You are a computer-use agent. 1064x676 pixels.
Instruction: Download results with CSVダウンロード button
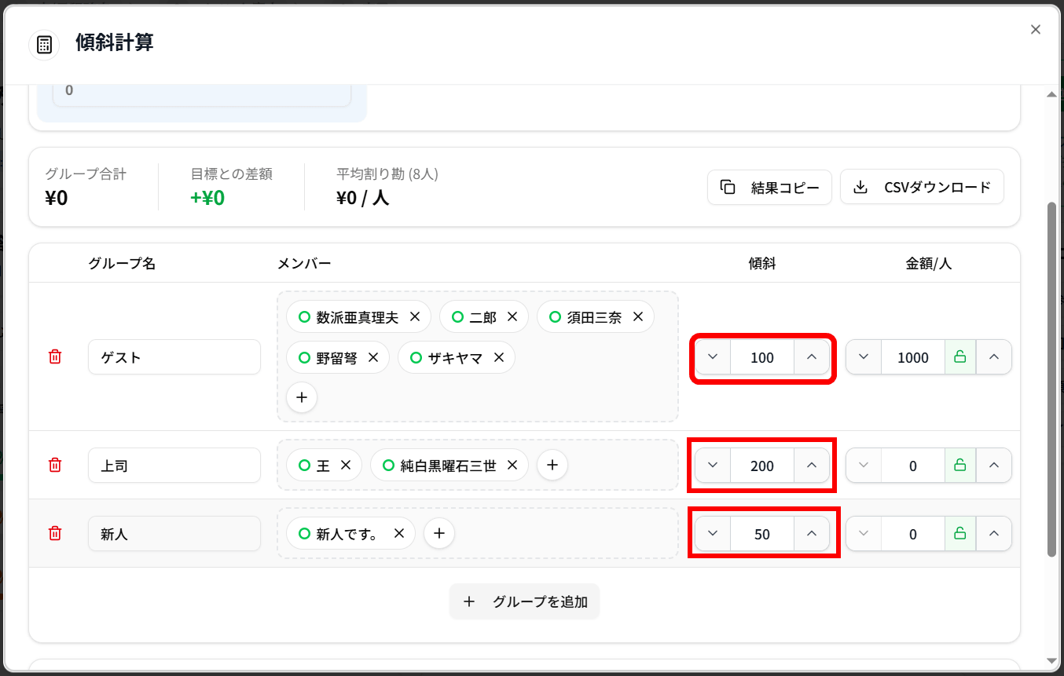(922, 188)
